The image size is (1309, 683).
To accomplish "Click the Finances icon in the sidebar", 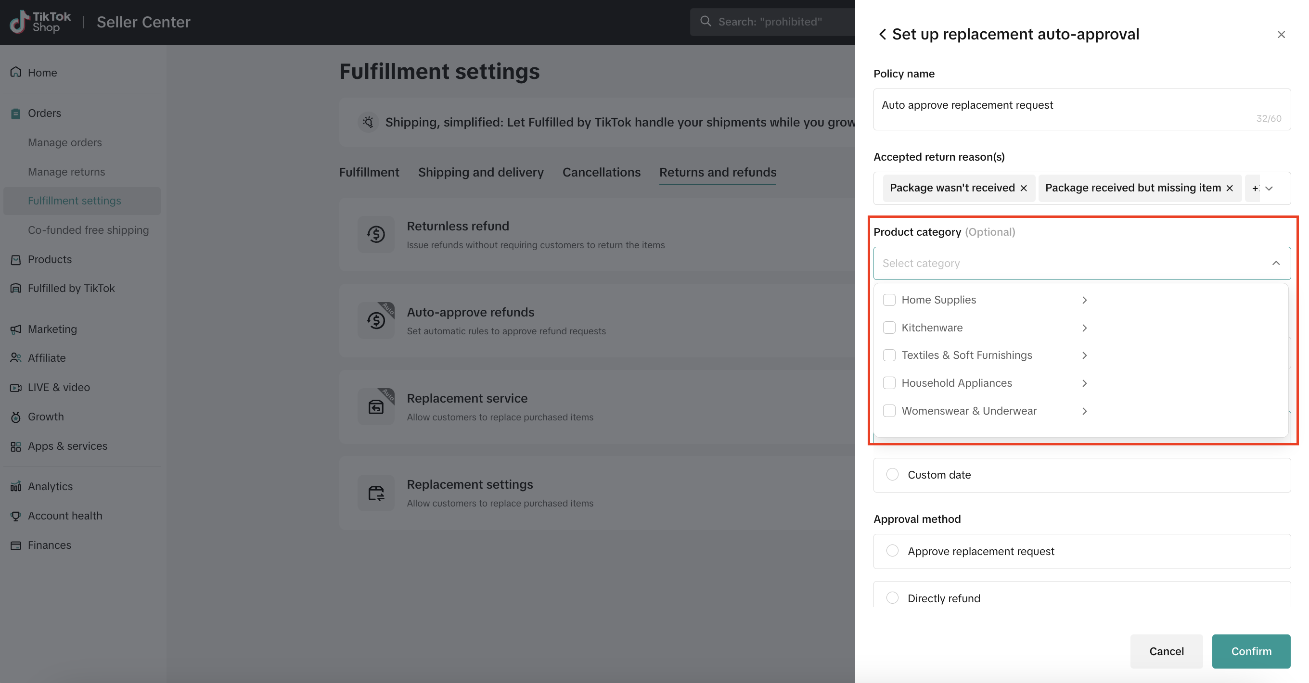I will coord(16,545).
